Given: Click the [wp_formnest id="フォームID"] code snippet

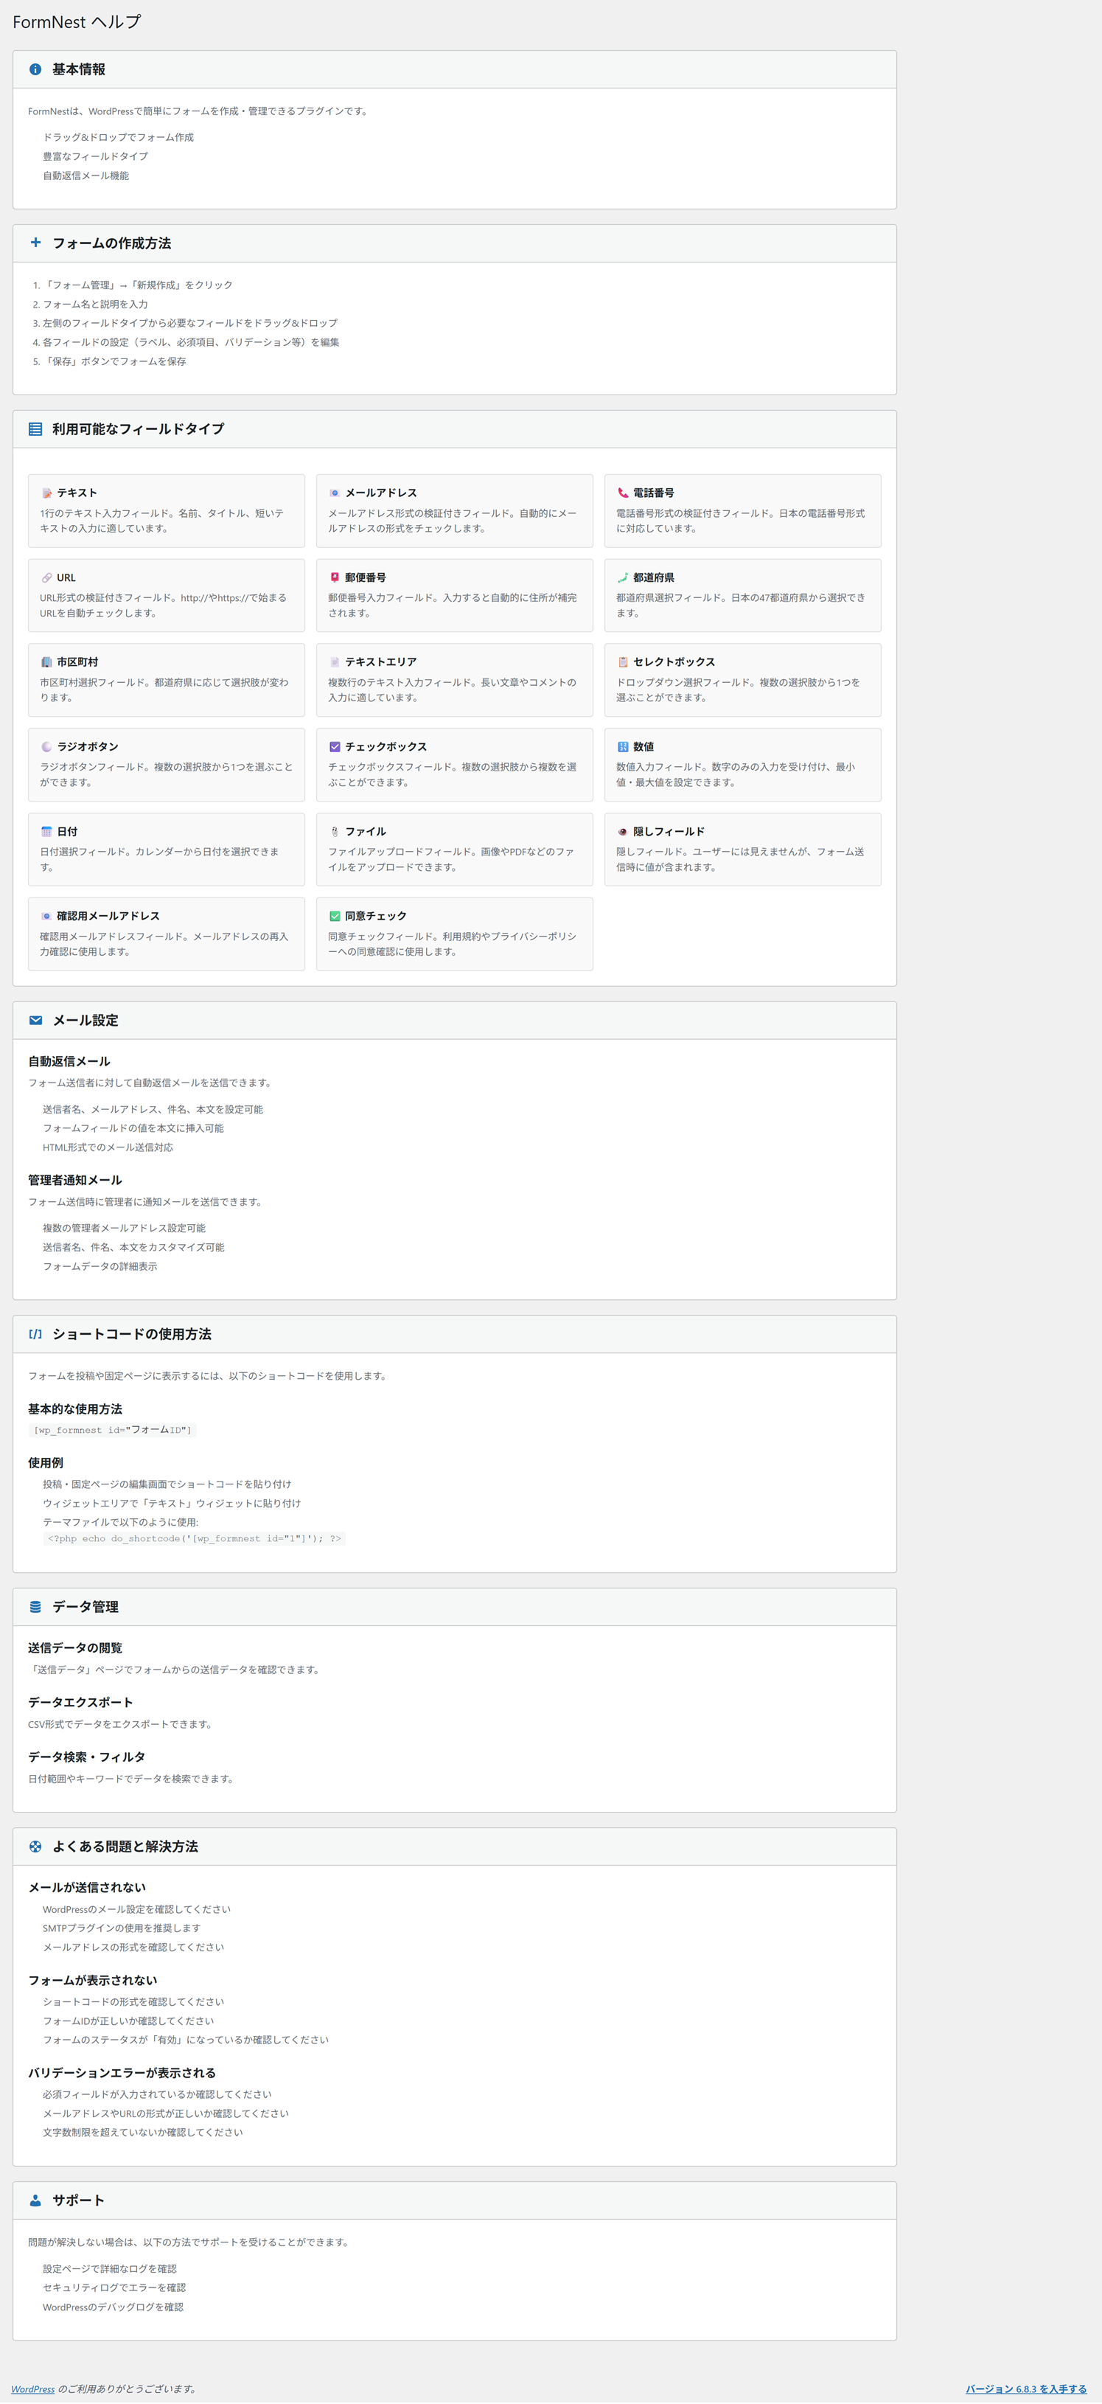Looking at the screenshot, I should [112, 1430].
